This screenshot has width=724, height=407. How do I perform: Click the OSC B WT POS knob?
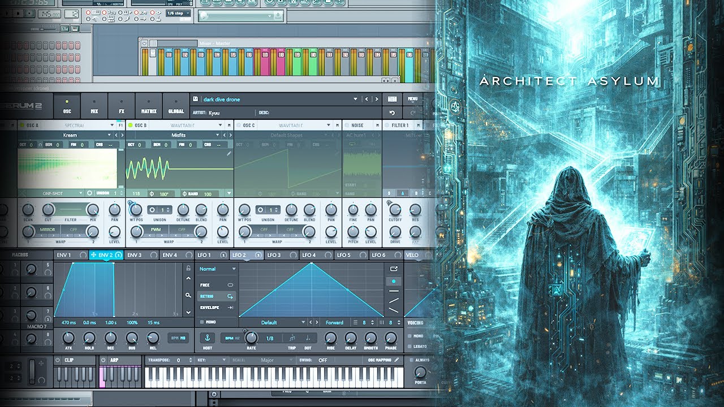pos(136,210)
